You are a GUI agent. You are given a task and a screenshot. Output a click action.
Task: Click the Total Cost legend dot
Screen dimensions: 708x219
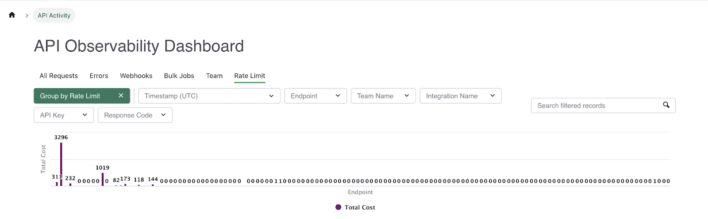pyautogui.click(x=339, y=207)
